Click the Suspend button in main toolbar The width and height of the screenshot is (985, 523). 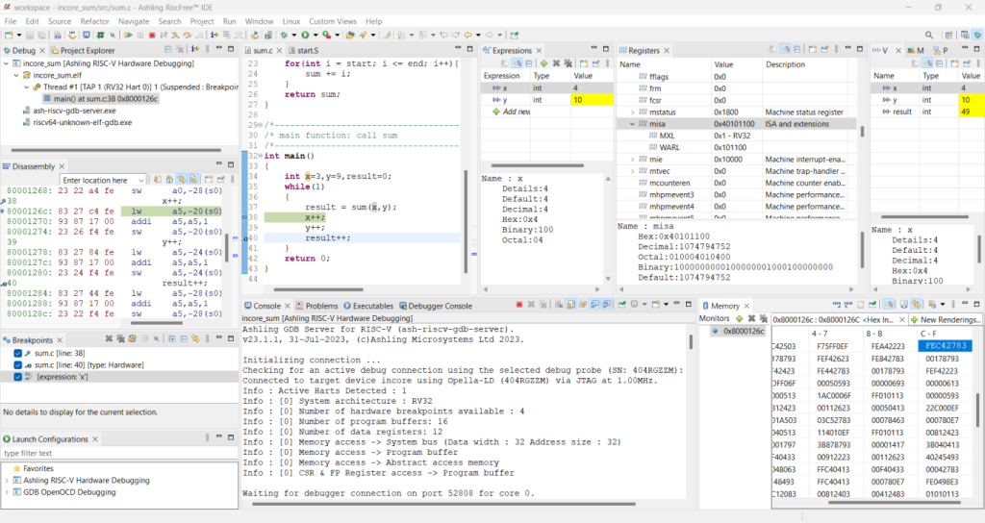point(140,36)
